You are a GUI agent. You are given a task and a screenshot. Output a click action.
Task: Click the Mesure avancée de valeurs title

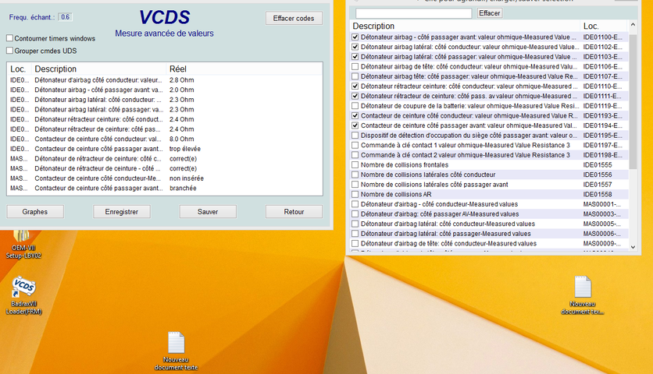[165, 34]
